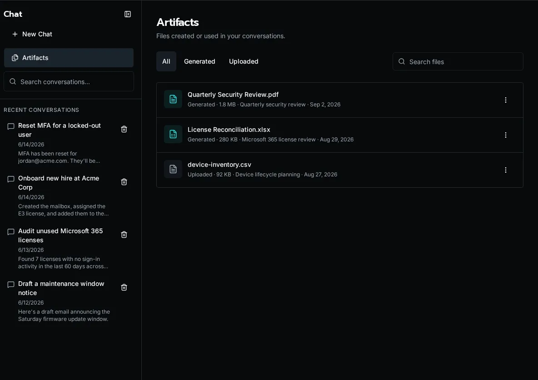Open Draft a maintenance window notice chat
Image resolution: width=538 pixels, height=380 pixels.
(x=61, y=288)
